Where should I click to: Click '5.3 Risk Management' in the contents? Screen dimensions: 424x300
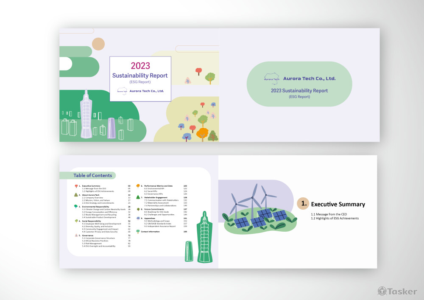click(92, 244)
